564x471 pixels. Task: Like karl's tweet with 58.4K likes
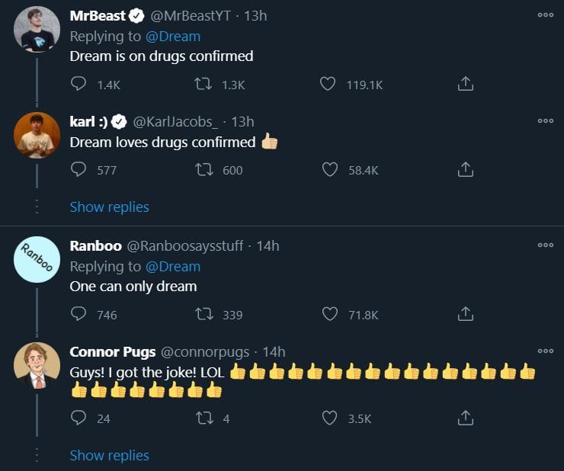(x=329, y=170)
